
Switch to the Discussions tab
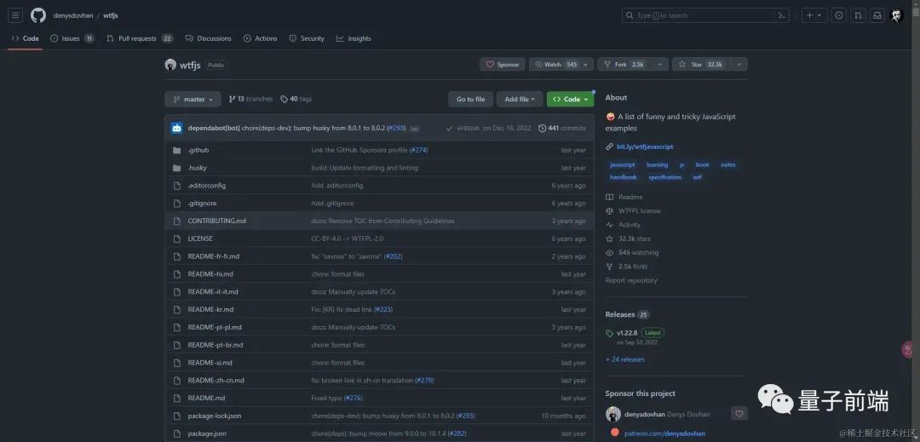tap(209, 38)
